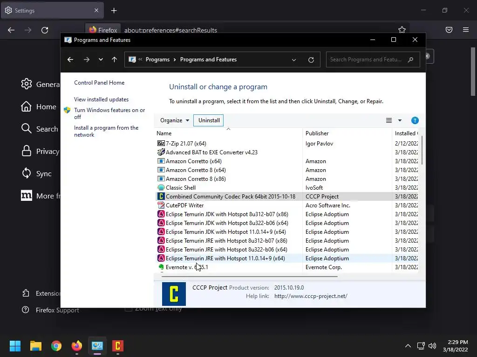Open Extensions link in Firefox sidebar
This screenshot has width=477, height=357.
(41, 293)
